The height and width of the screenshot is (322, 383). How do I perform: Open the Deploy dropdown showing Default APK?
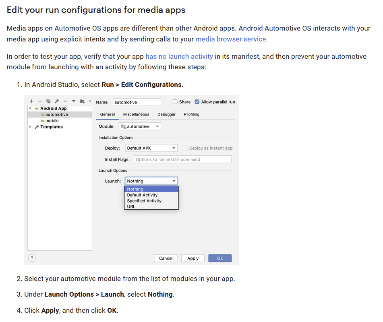tap(151, 148)
